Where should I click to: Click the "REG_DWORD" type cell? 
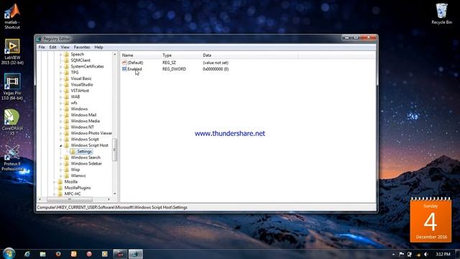tap(174, 69)
